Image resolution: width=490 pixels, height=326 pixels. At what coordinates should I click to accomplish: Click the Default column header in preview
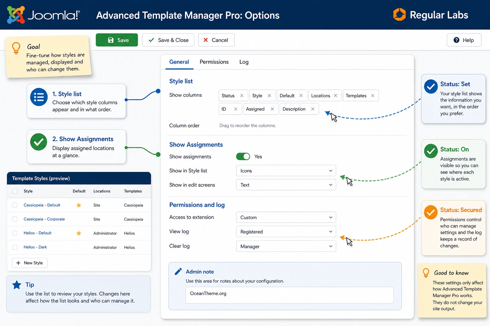[x=79, y=191]
